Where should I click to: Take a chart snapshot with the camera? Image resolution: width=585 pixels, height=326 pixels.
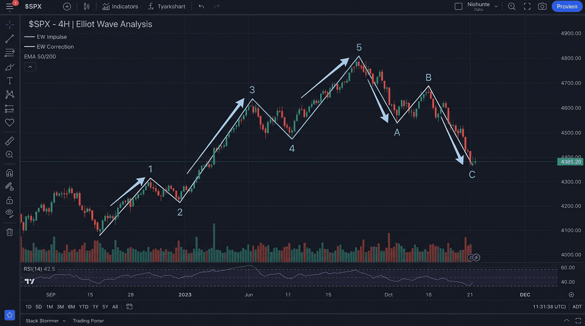click(x=542, y=6)
